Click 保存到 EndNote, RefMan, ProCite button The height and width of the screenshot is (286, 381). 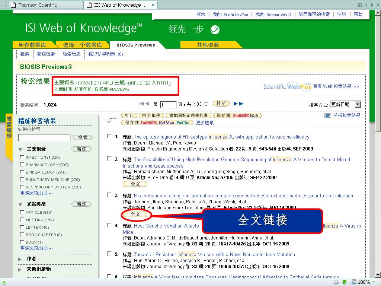(x=157, y=123)
